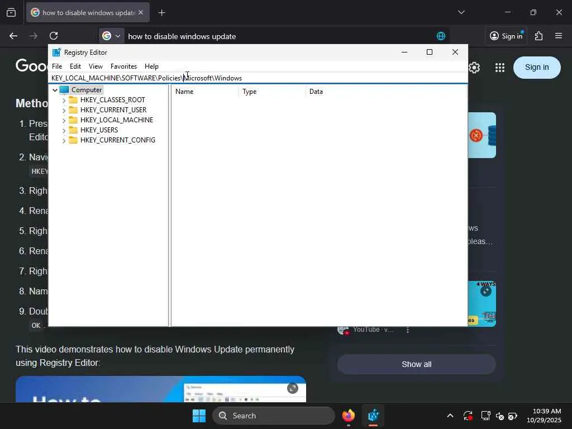Screen dimensions: 572x429
Task: Click the muted volume tray icon
Action: (499, 416)
